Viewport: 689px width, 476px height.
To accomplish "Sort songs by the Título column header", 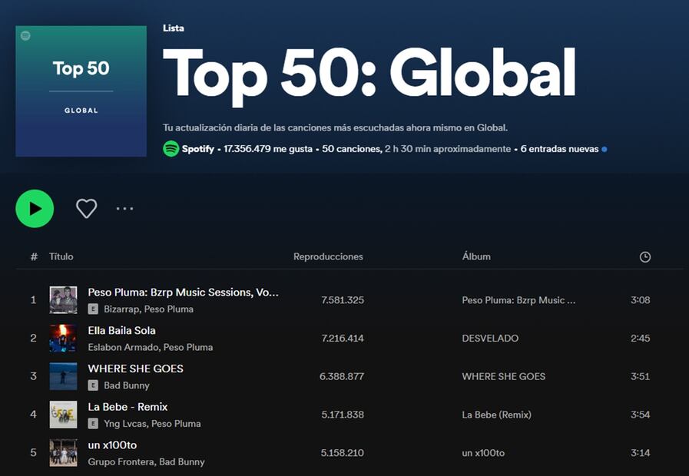I will click(61, 256).
